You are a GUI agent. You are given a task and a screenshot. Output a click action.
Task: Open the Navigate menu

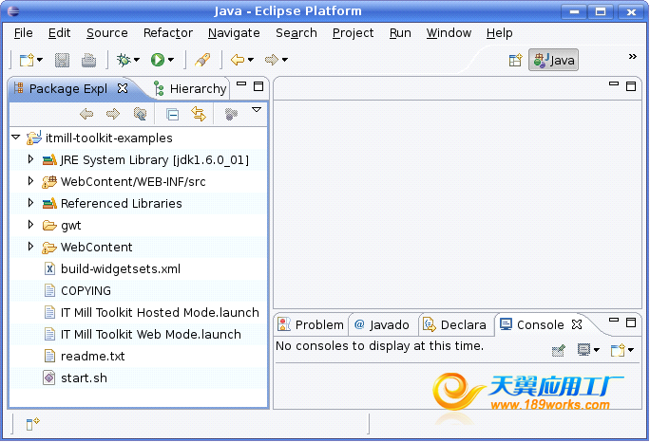234,32
